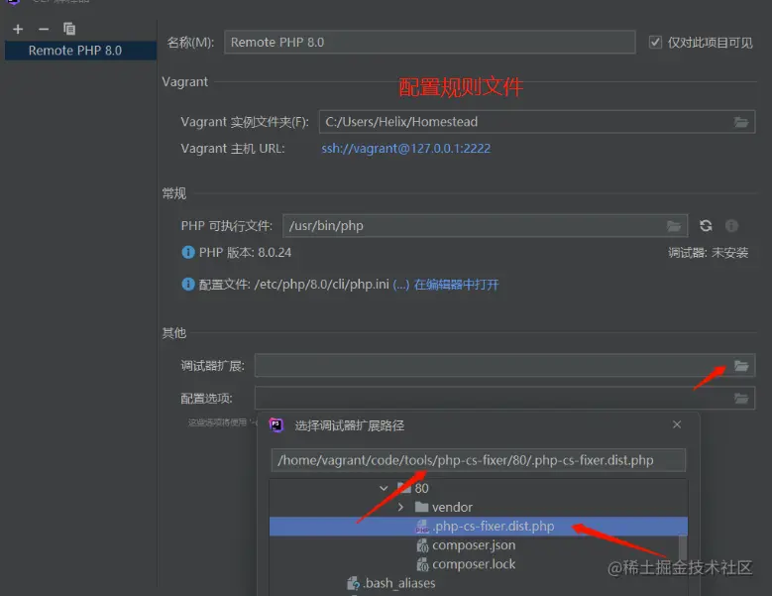Click the (...) link beside php.ini
This screenshot has width=772, height=596.
(400, 285)
